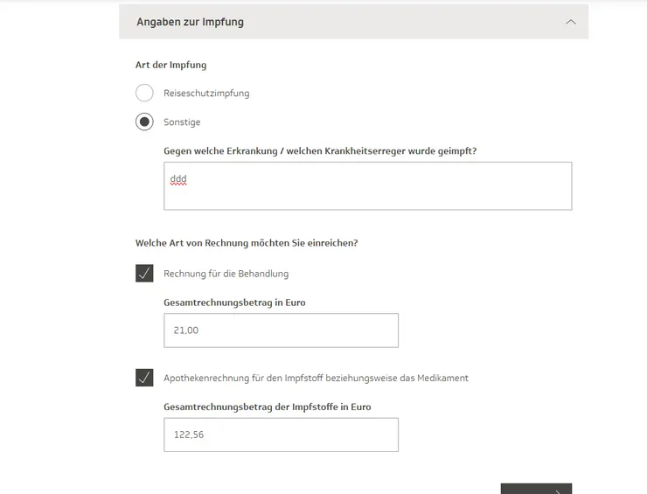Click 'Gesamtrechnungsbetrag der Impfstoffe in Euro' label

tap(267, 407)
